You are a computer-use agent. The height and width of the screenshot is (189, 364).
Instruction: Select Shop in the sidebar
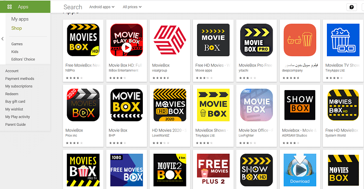coord(17,28)
